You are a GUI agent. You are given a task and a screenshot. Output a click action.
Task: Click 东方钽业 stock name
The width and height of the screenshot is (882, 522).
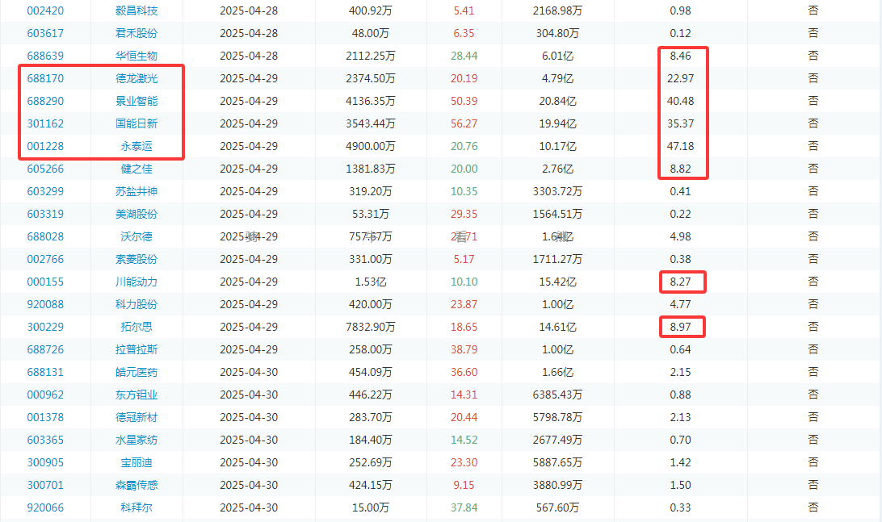(x=136, y=395)
